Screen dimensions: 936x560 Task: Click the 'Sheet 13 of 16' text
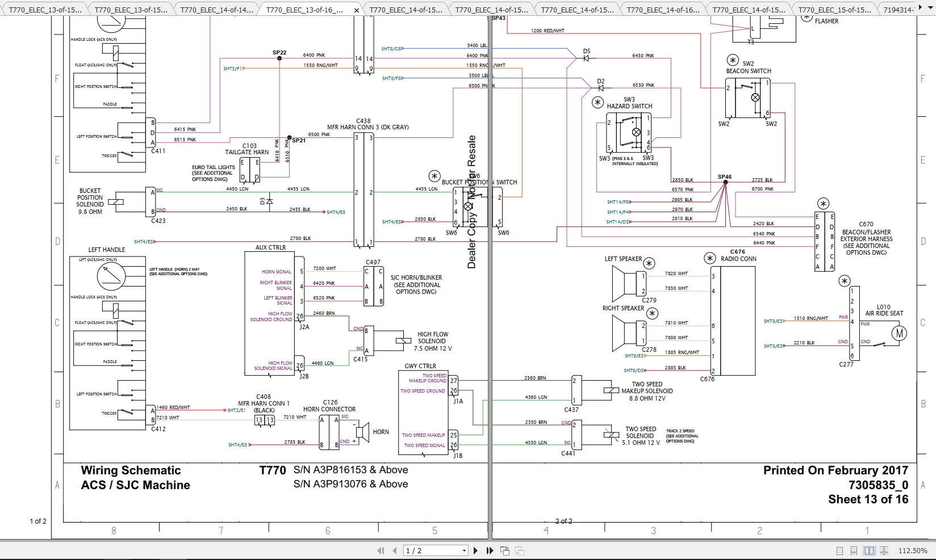tap(868, 499)
